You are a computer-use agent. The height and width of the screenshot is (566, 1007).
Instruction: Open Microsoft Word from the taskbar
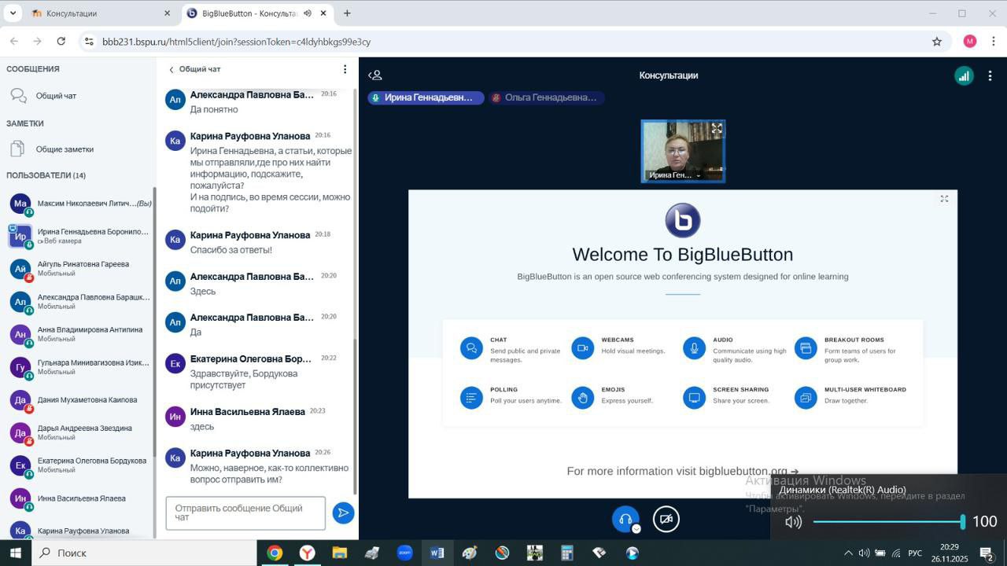[437, 553]
